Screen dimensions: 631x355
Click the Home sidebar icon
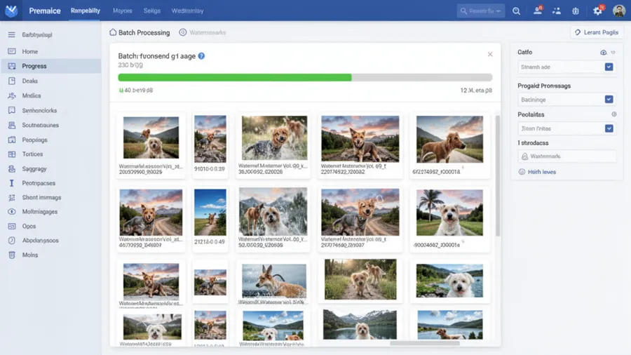[x=12, y=51]
